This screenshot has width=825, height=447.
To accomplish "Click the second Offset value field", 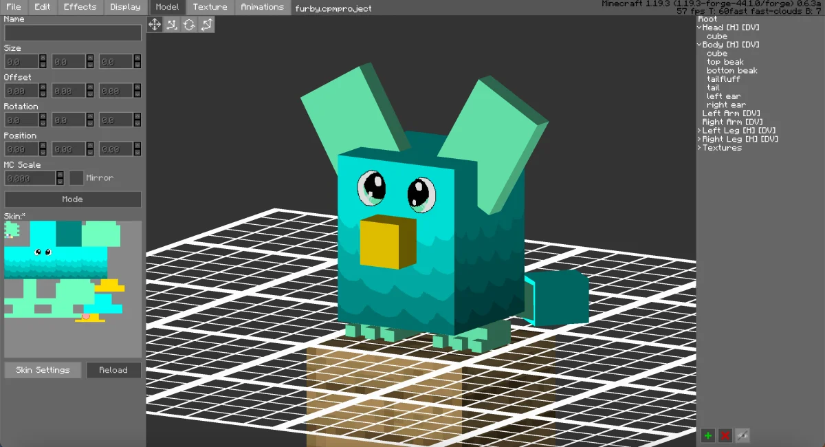I will tap(69, 91).
